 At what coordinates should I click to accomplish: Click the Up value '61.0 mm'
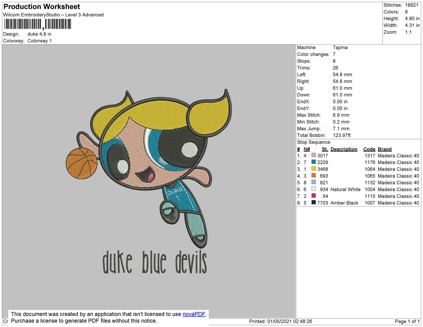(342, 88)
